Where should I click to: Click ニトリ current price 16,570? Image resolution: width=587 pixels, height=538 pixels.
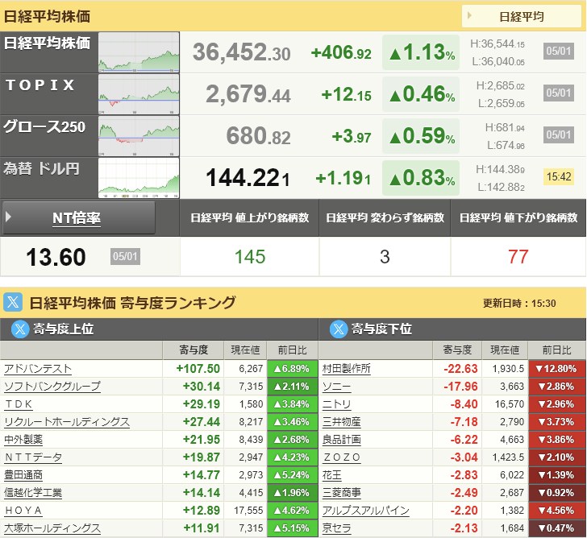(x=510, y=404)
